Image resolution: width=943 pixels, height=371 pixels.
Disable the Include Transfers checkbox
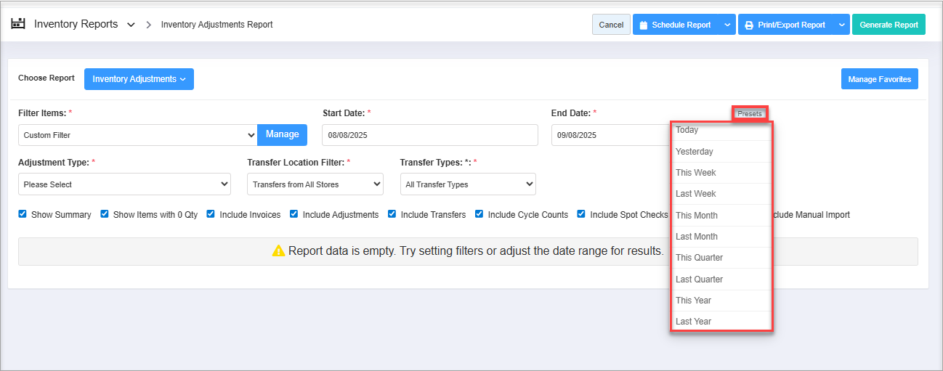tap(392, 214)
